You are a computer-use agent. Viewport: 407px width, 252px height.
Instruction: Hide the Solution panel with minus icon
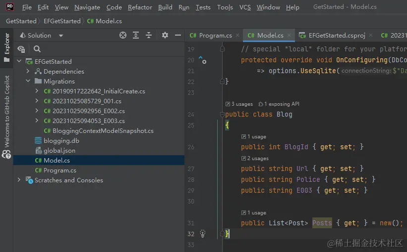tap(178, 35)
